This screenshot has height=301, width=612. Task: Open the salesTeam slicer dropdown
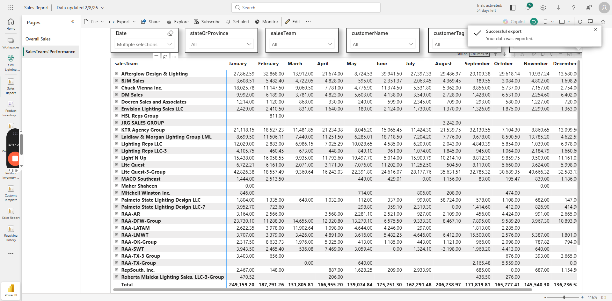point(302,44)
